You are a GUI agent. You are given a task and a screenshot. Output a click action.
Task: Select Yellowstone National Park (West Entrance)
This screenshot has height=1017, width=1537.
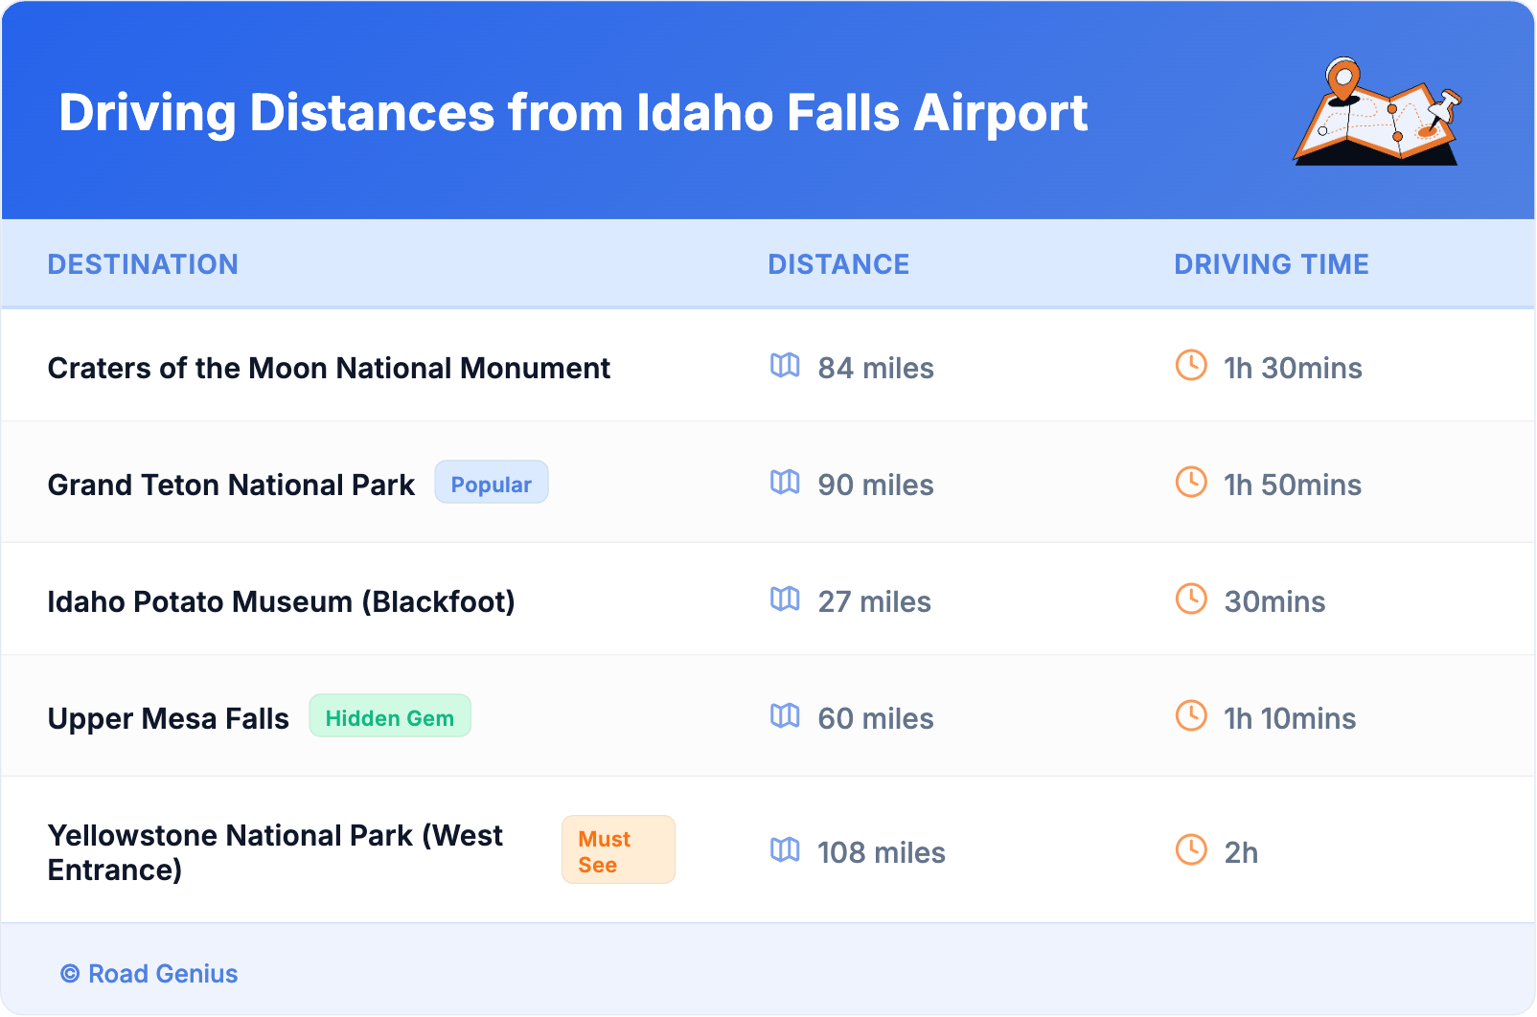coord(275,852)
